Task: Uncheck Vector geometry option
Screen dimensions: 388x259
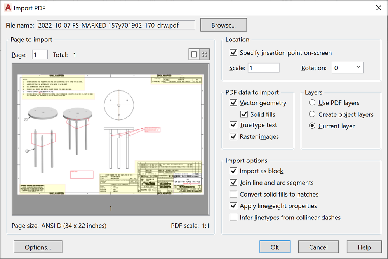Action: [x=233, y=103]
